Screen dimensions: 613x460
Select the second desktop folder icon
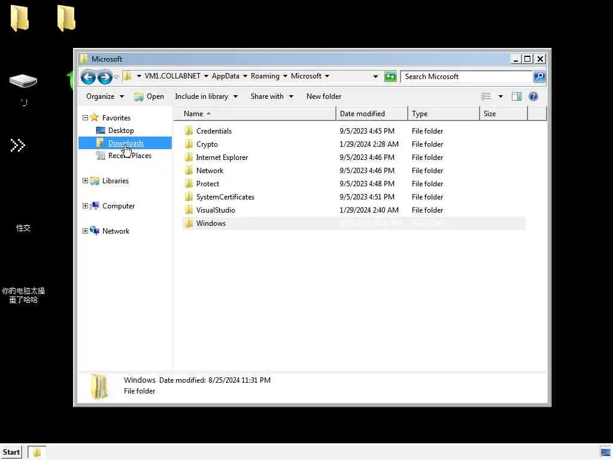(66, 18)
